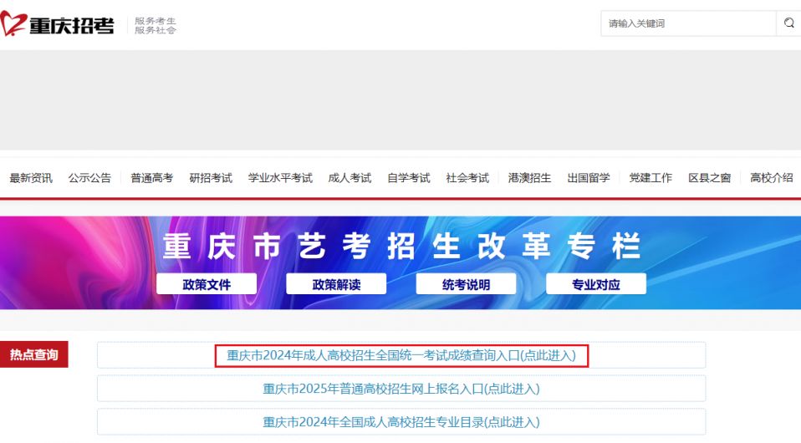Image resolution: width=801 pixels, height=443 pixels.
Task: Open 社会考试 navigation item
Action: pyautogui.click(x=467, y=178)
